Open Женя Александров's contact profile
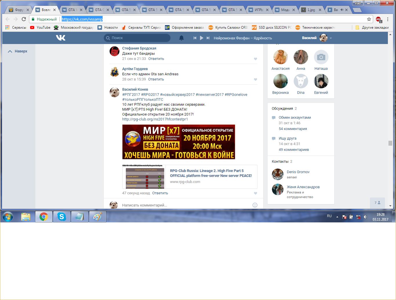 [x=303, y=187]
